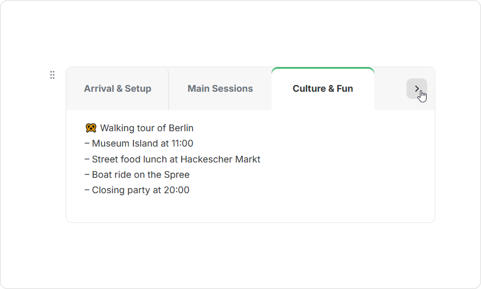Image resolution: width=481 pixels, height=289 pixels.
Task: Place cursor in Museum Island line
Action: [x=139, y=143]
